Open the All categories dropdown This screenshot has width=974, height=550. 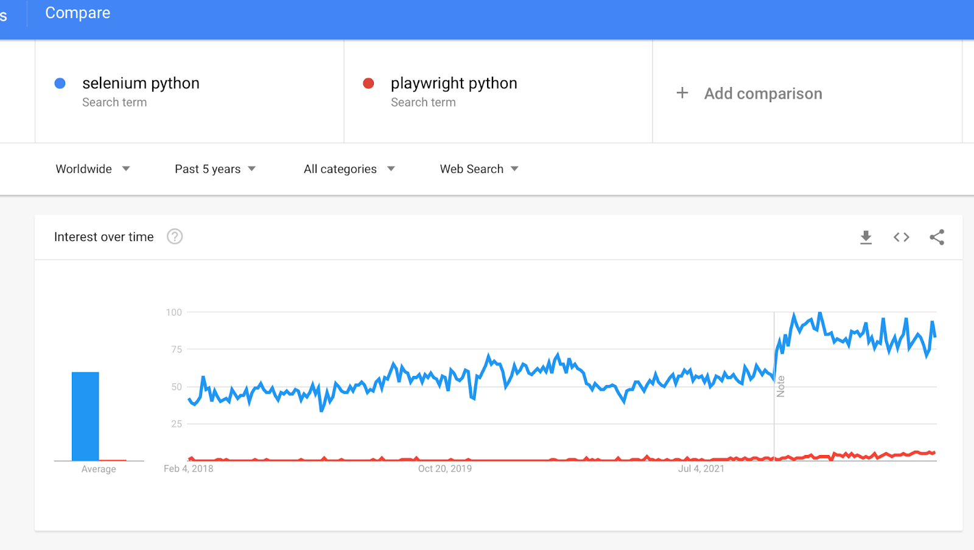(349, 169)
